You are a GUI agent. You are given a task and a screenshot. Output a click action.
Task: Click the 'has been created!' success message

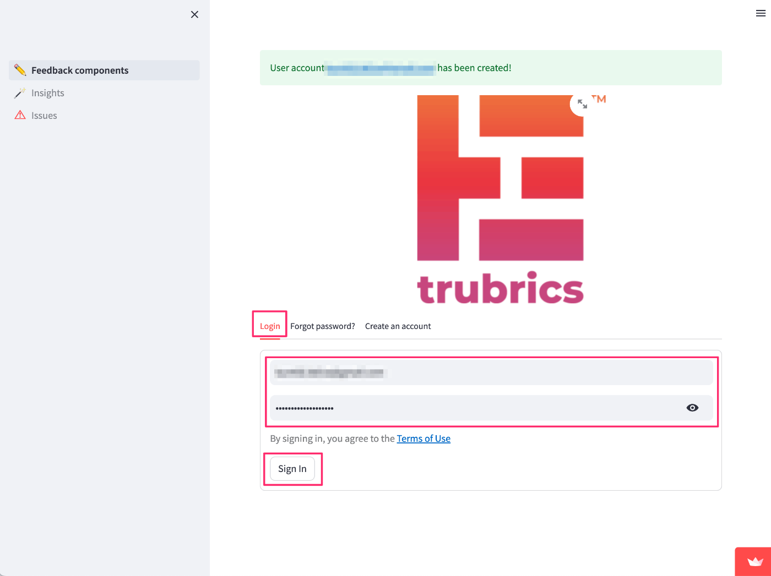(x=491, y=68)
